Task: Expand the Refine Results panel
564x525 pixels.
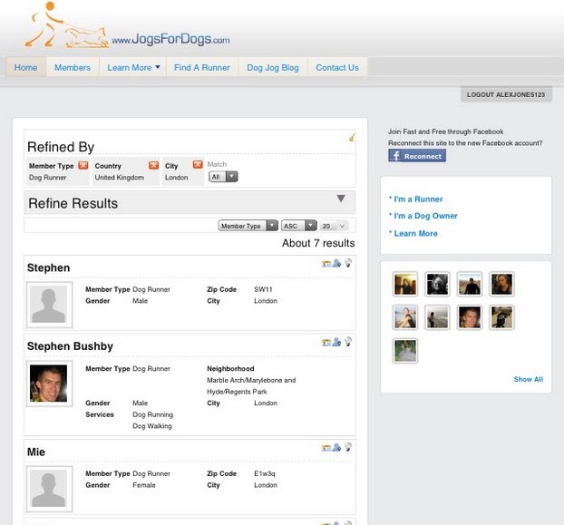Action: pyautogui.click(x=341, y=199)
